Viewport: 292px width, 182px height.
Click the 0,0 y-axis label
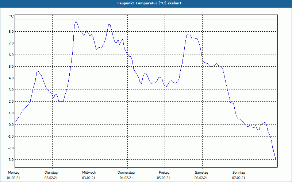11,125
